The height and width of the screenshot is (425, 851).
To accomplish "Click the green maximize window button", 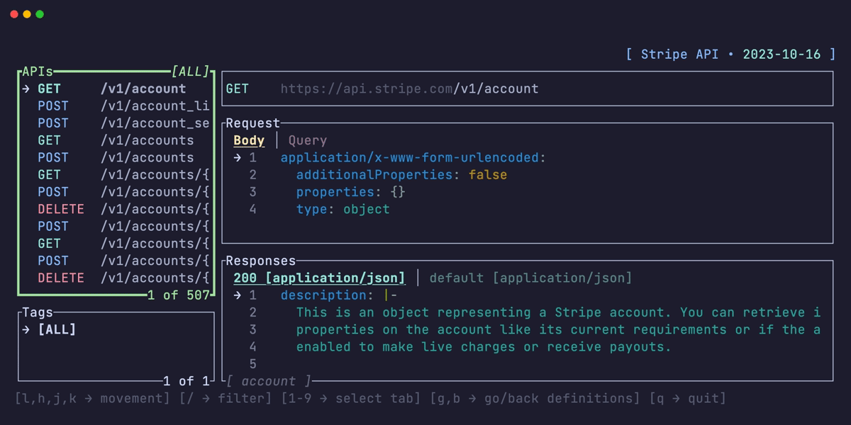I will 40,14.
